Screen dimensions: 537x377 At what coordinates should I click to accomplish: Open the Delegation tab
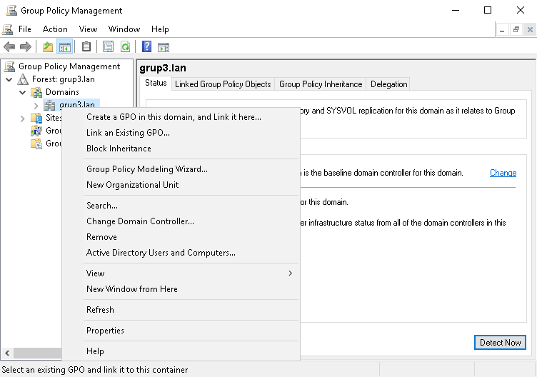coord(388,84)
